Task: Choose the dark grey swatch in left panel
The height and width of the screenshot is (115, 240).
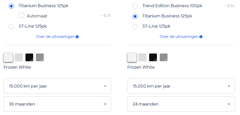Action: [40, 57]
